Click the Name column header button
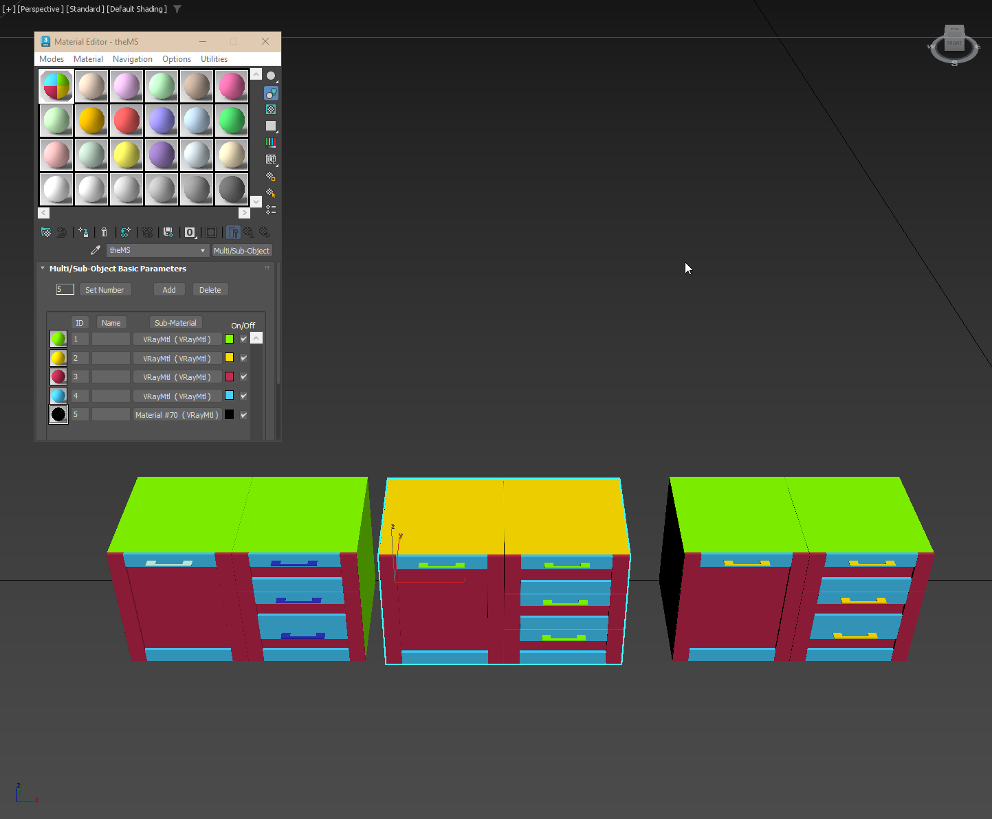Screen dimensions: 992x819 point(111,323)
